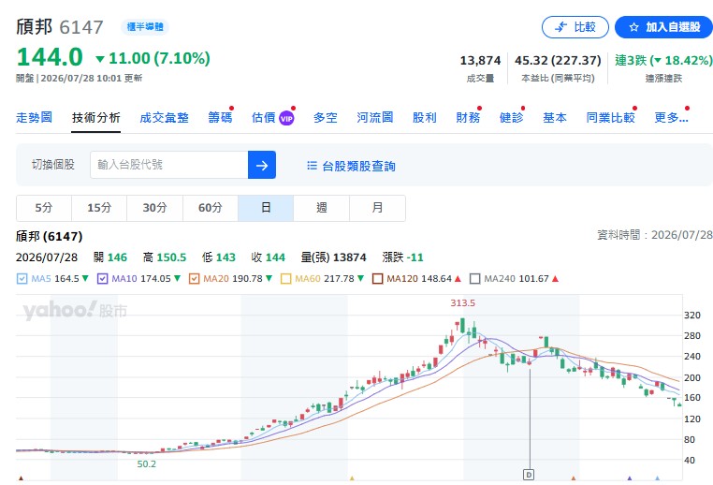Viewport: 713px width, 485px height.
Task: Select the 60分 interval
Action: 211,208
